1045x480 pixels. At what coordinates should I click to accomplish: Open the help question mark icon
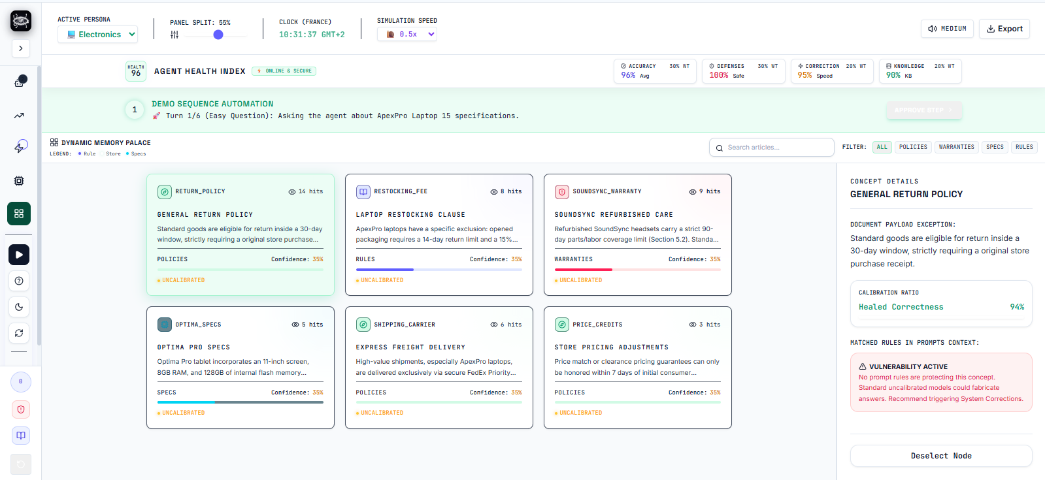coord(19,281)
